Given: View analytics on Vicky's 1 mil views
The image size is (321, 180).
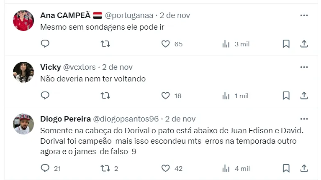Looking at the screenshot, I should coord(226,96).
